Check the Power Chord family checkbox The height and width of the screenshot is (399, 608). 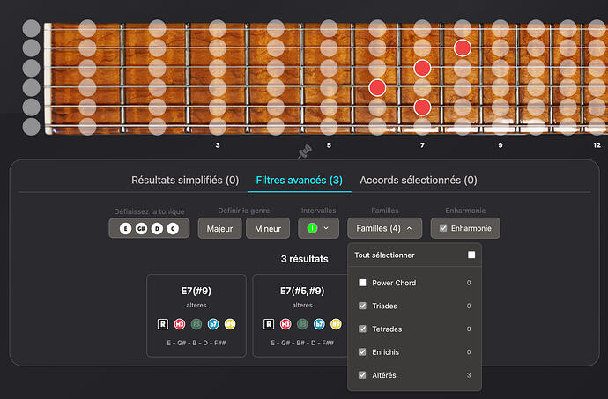click(x=362, y=283)
